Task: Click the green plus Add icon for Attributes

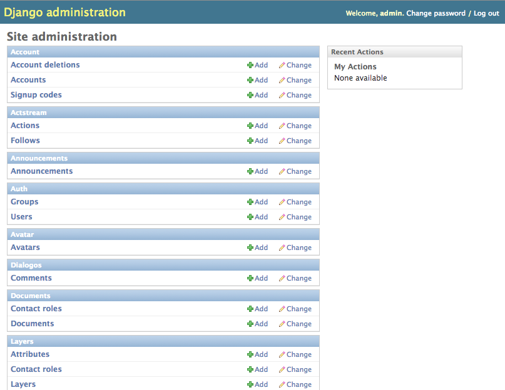Action: click(250, 354)
